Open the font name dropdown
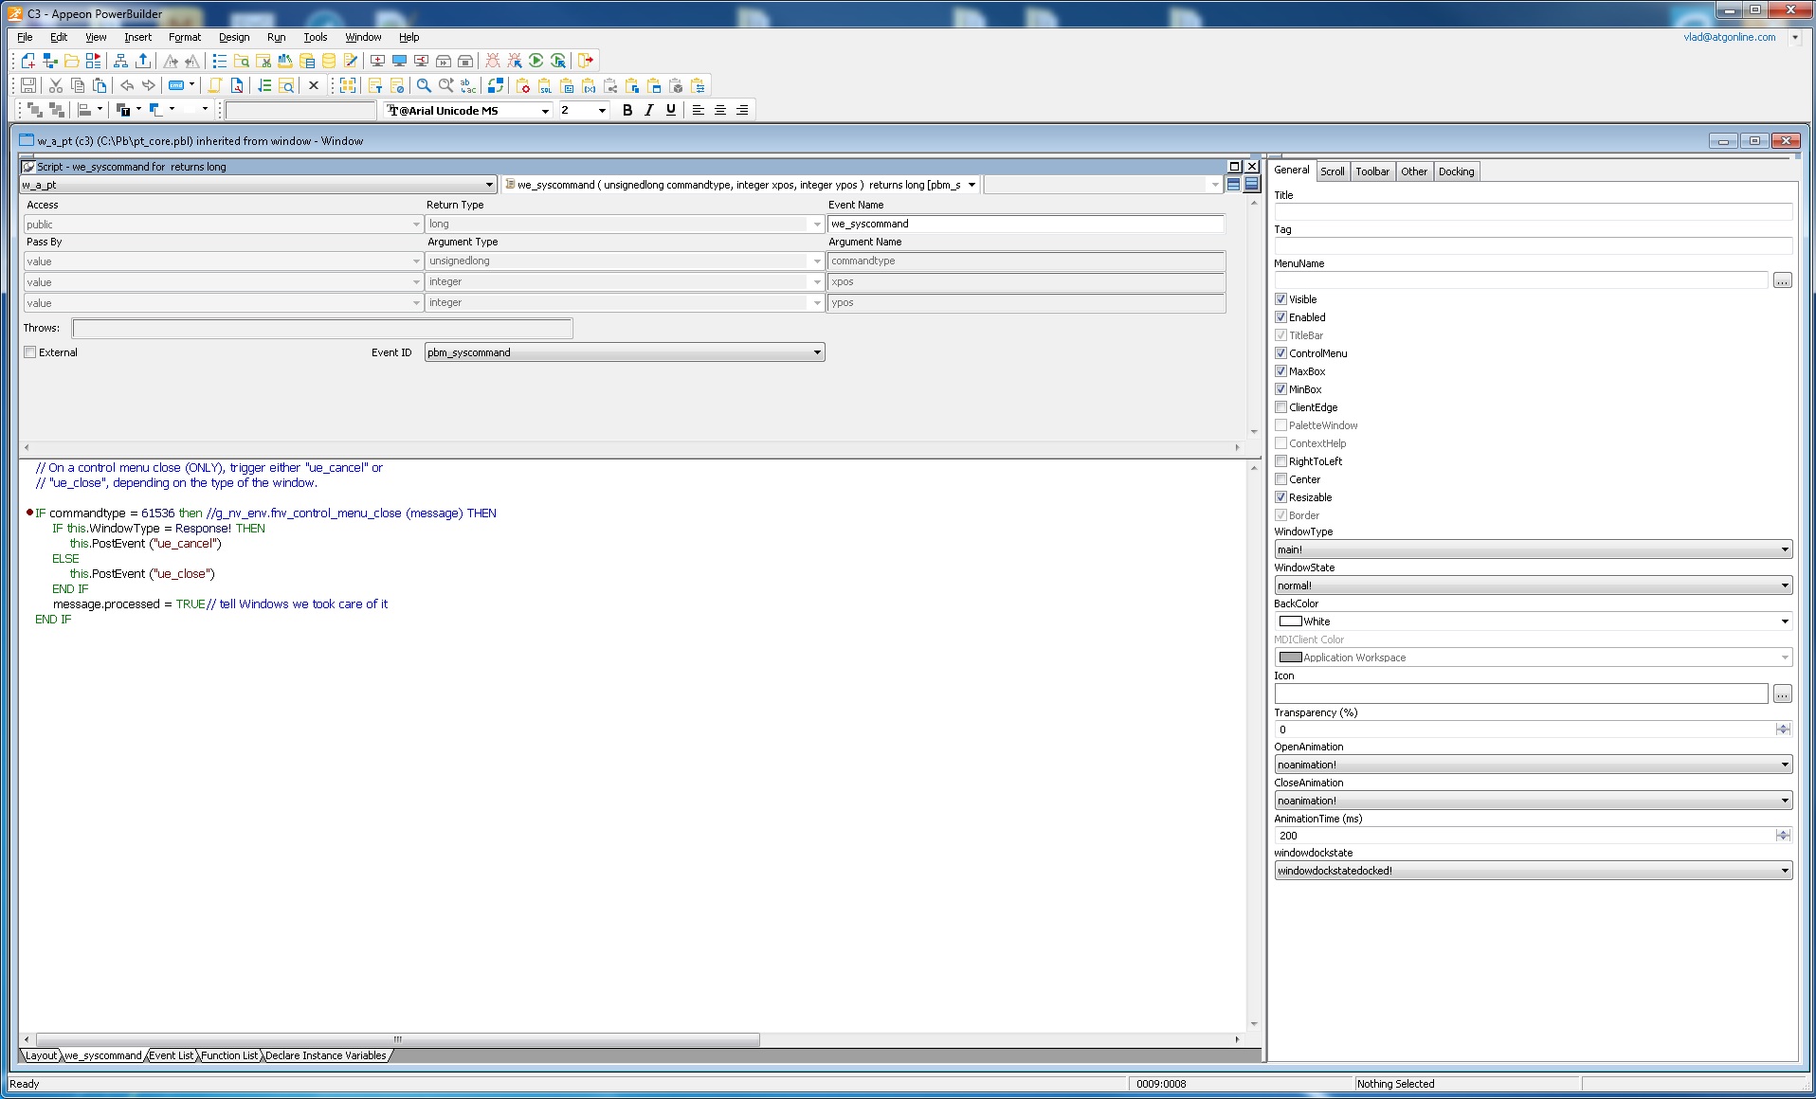The image size is (1816, 1099). (545, 111)
